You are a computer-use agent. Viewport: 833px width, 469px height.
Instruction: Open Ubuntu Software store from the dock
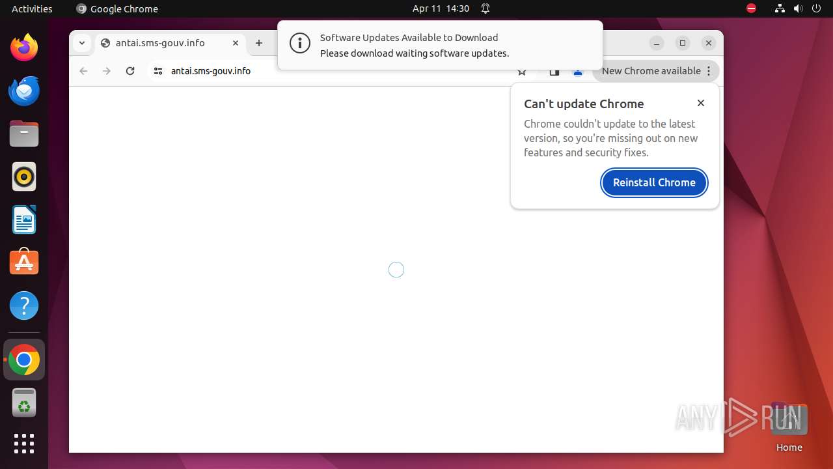pos(24,263)
